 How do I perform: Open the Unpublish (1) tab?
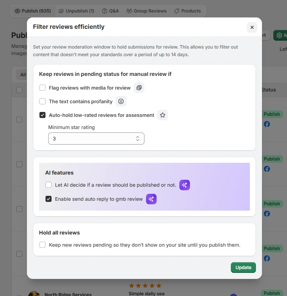click(x=76, y=11)
